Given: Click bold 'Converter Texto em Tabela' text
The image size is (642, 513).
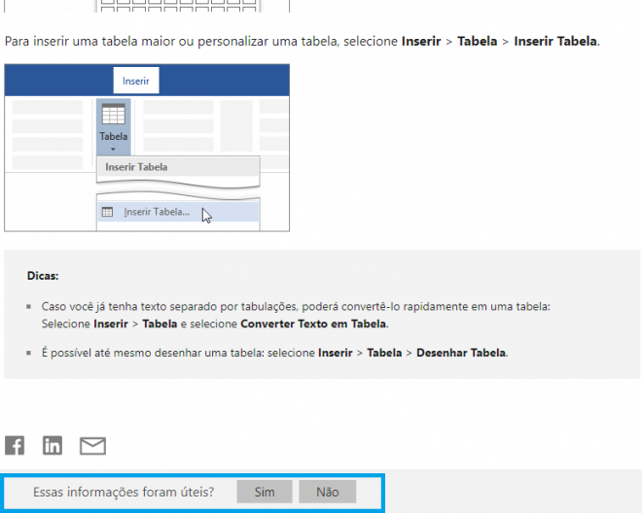Looking at the screenshot, I should click(x=313, y=324).
